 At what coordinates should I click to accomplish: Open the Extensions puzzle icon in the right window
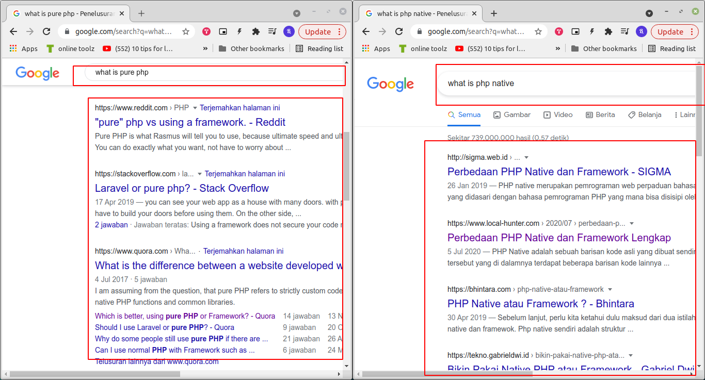tap(608, 31)
